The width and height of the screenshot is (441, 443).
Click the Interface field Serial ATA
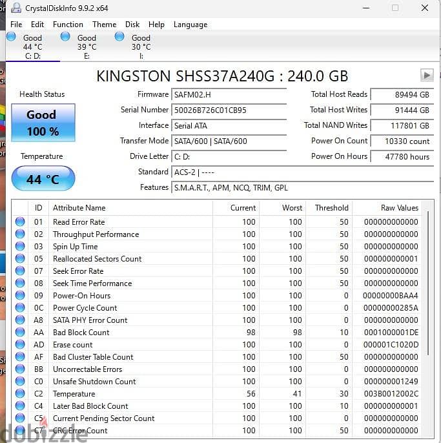[229, 125]
